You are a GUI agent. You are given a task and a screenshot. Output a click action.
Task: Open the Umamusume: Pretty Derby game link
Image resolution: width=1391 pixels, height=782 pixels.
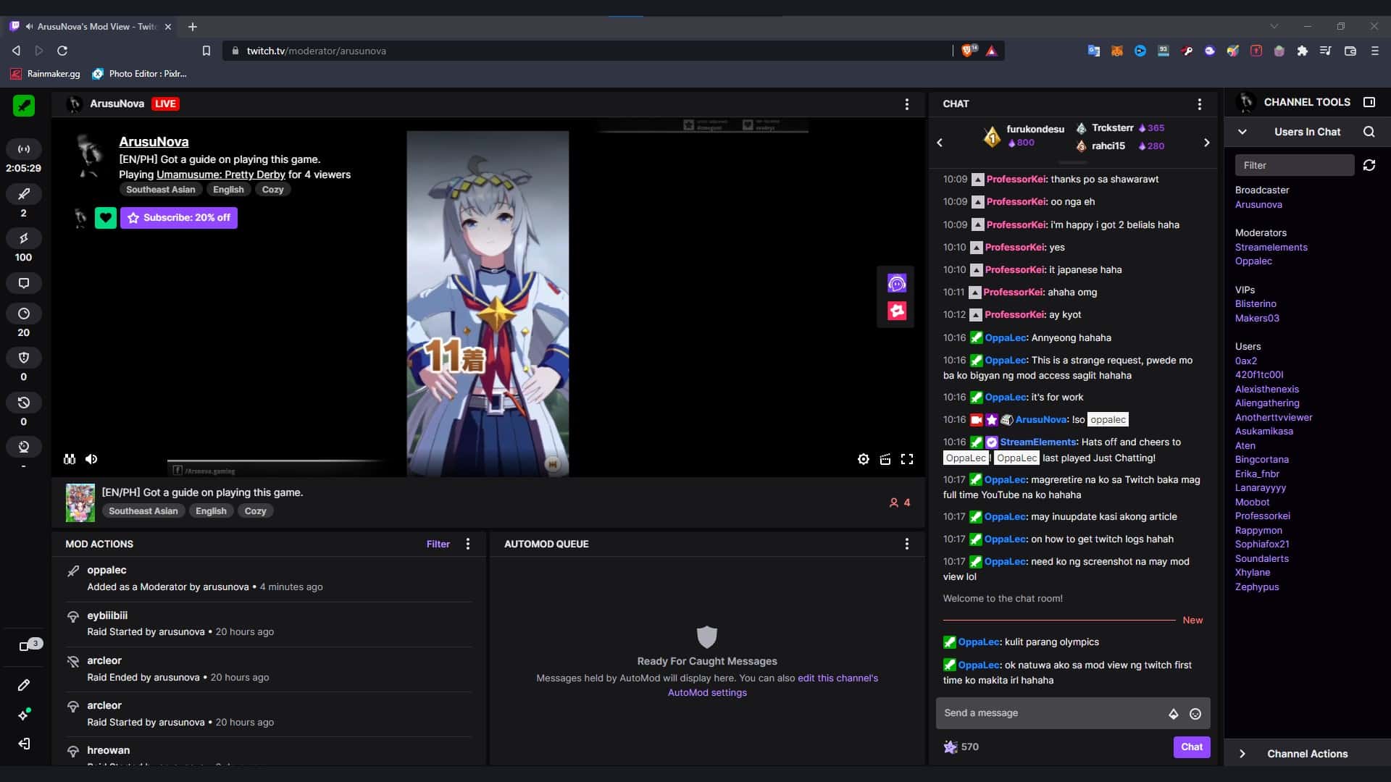click(x=221, y=175)
